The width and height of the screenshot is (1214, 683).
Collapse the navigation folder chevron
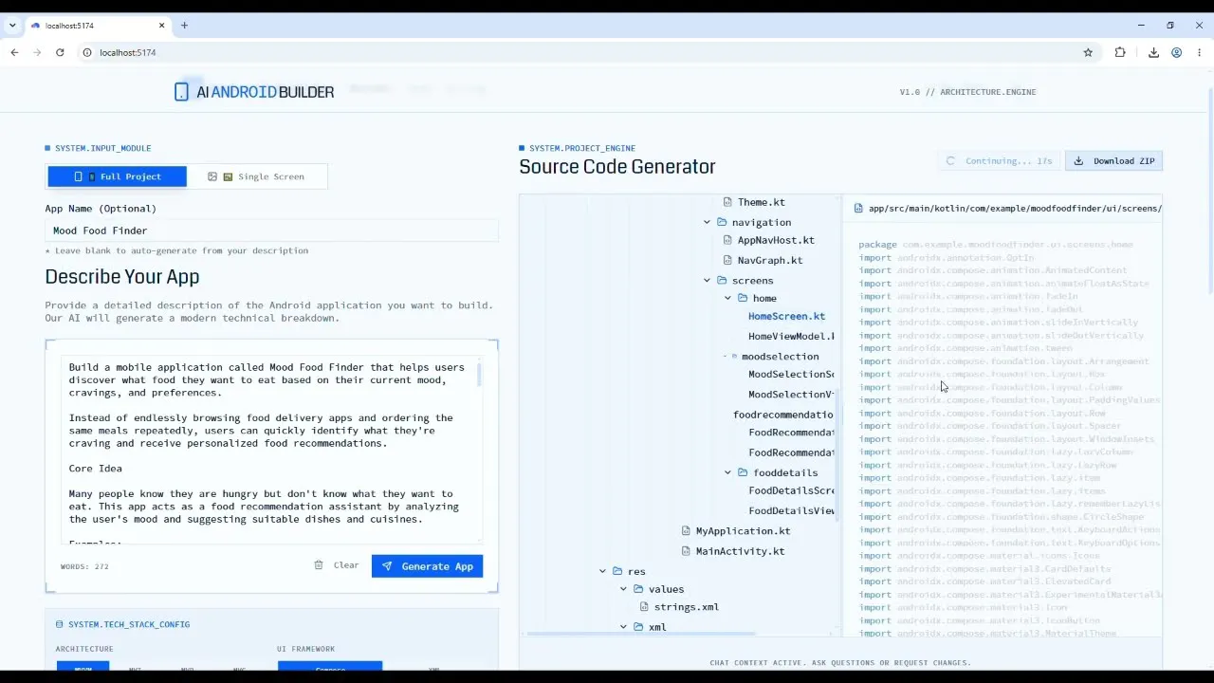coord(707,222)
